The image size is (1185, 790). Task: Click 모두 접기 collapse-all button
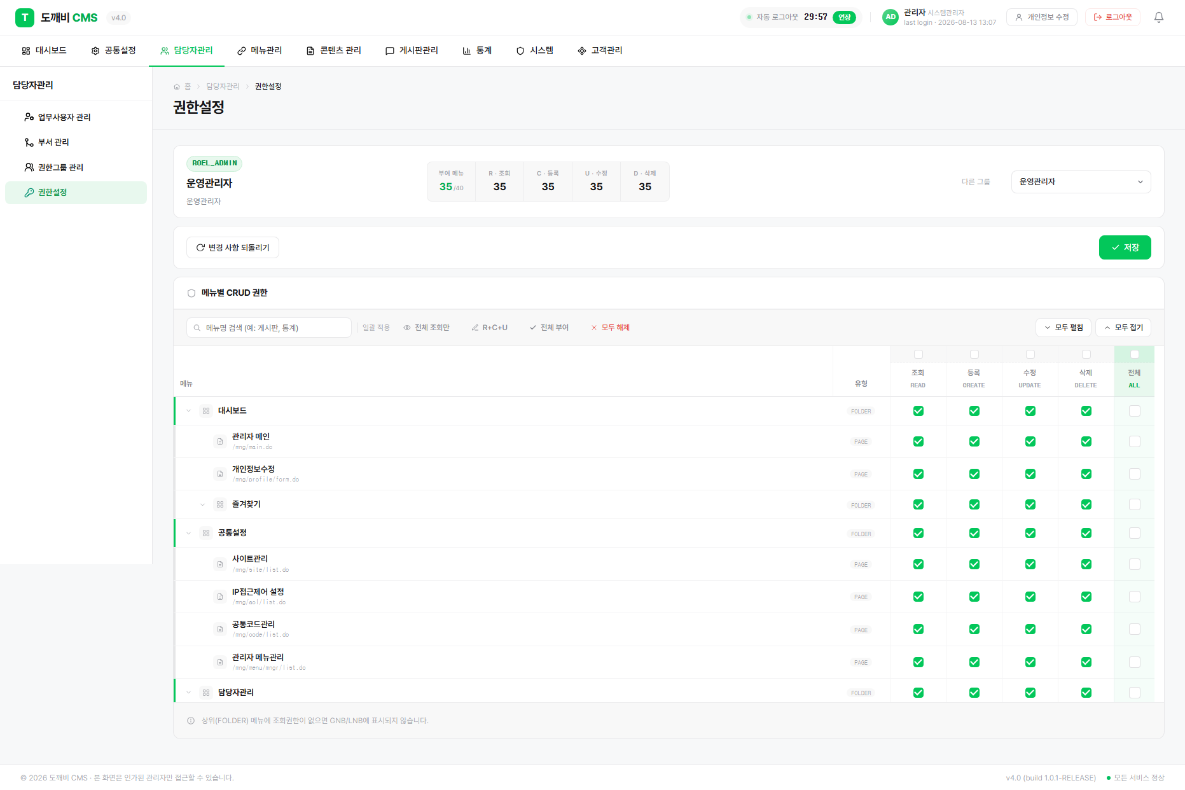point(1123,328)
